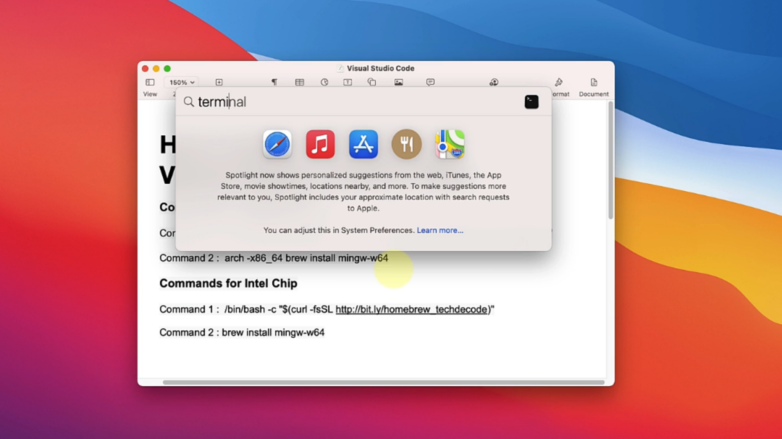Open the 'Learn more...' link
The image size is (782, 439).
coord(440,230)
